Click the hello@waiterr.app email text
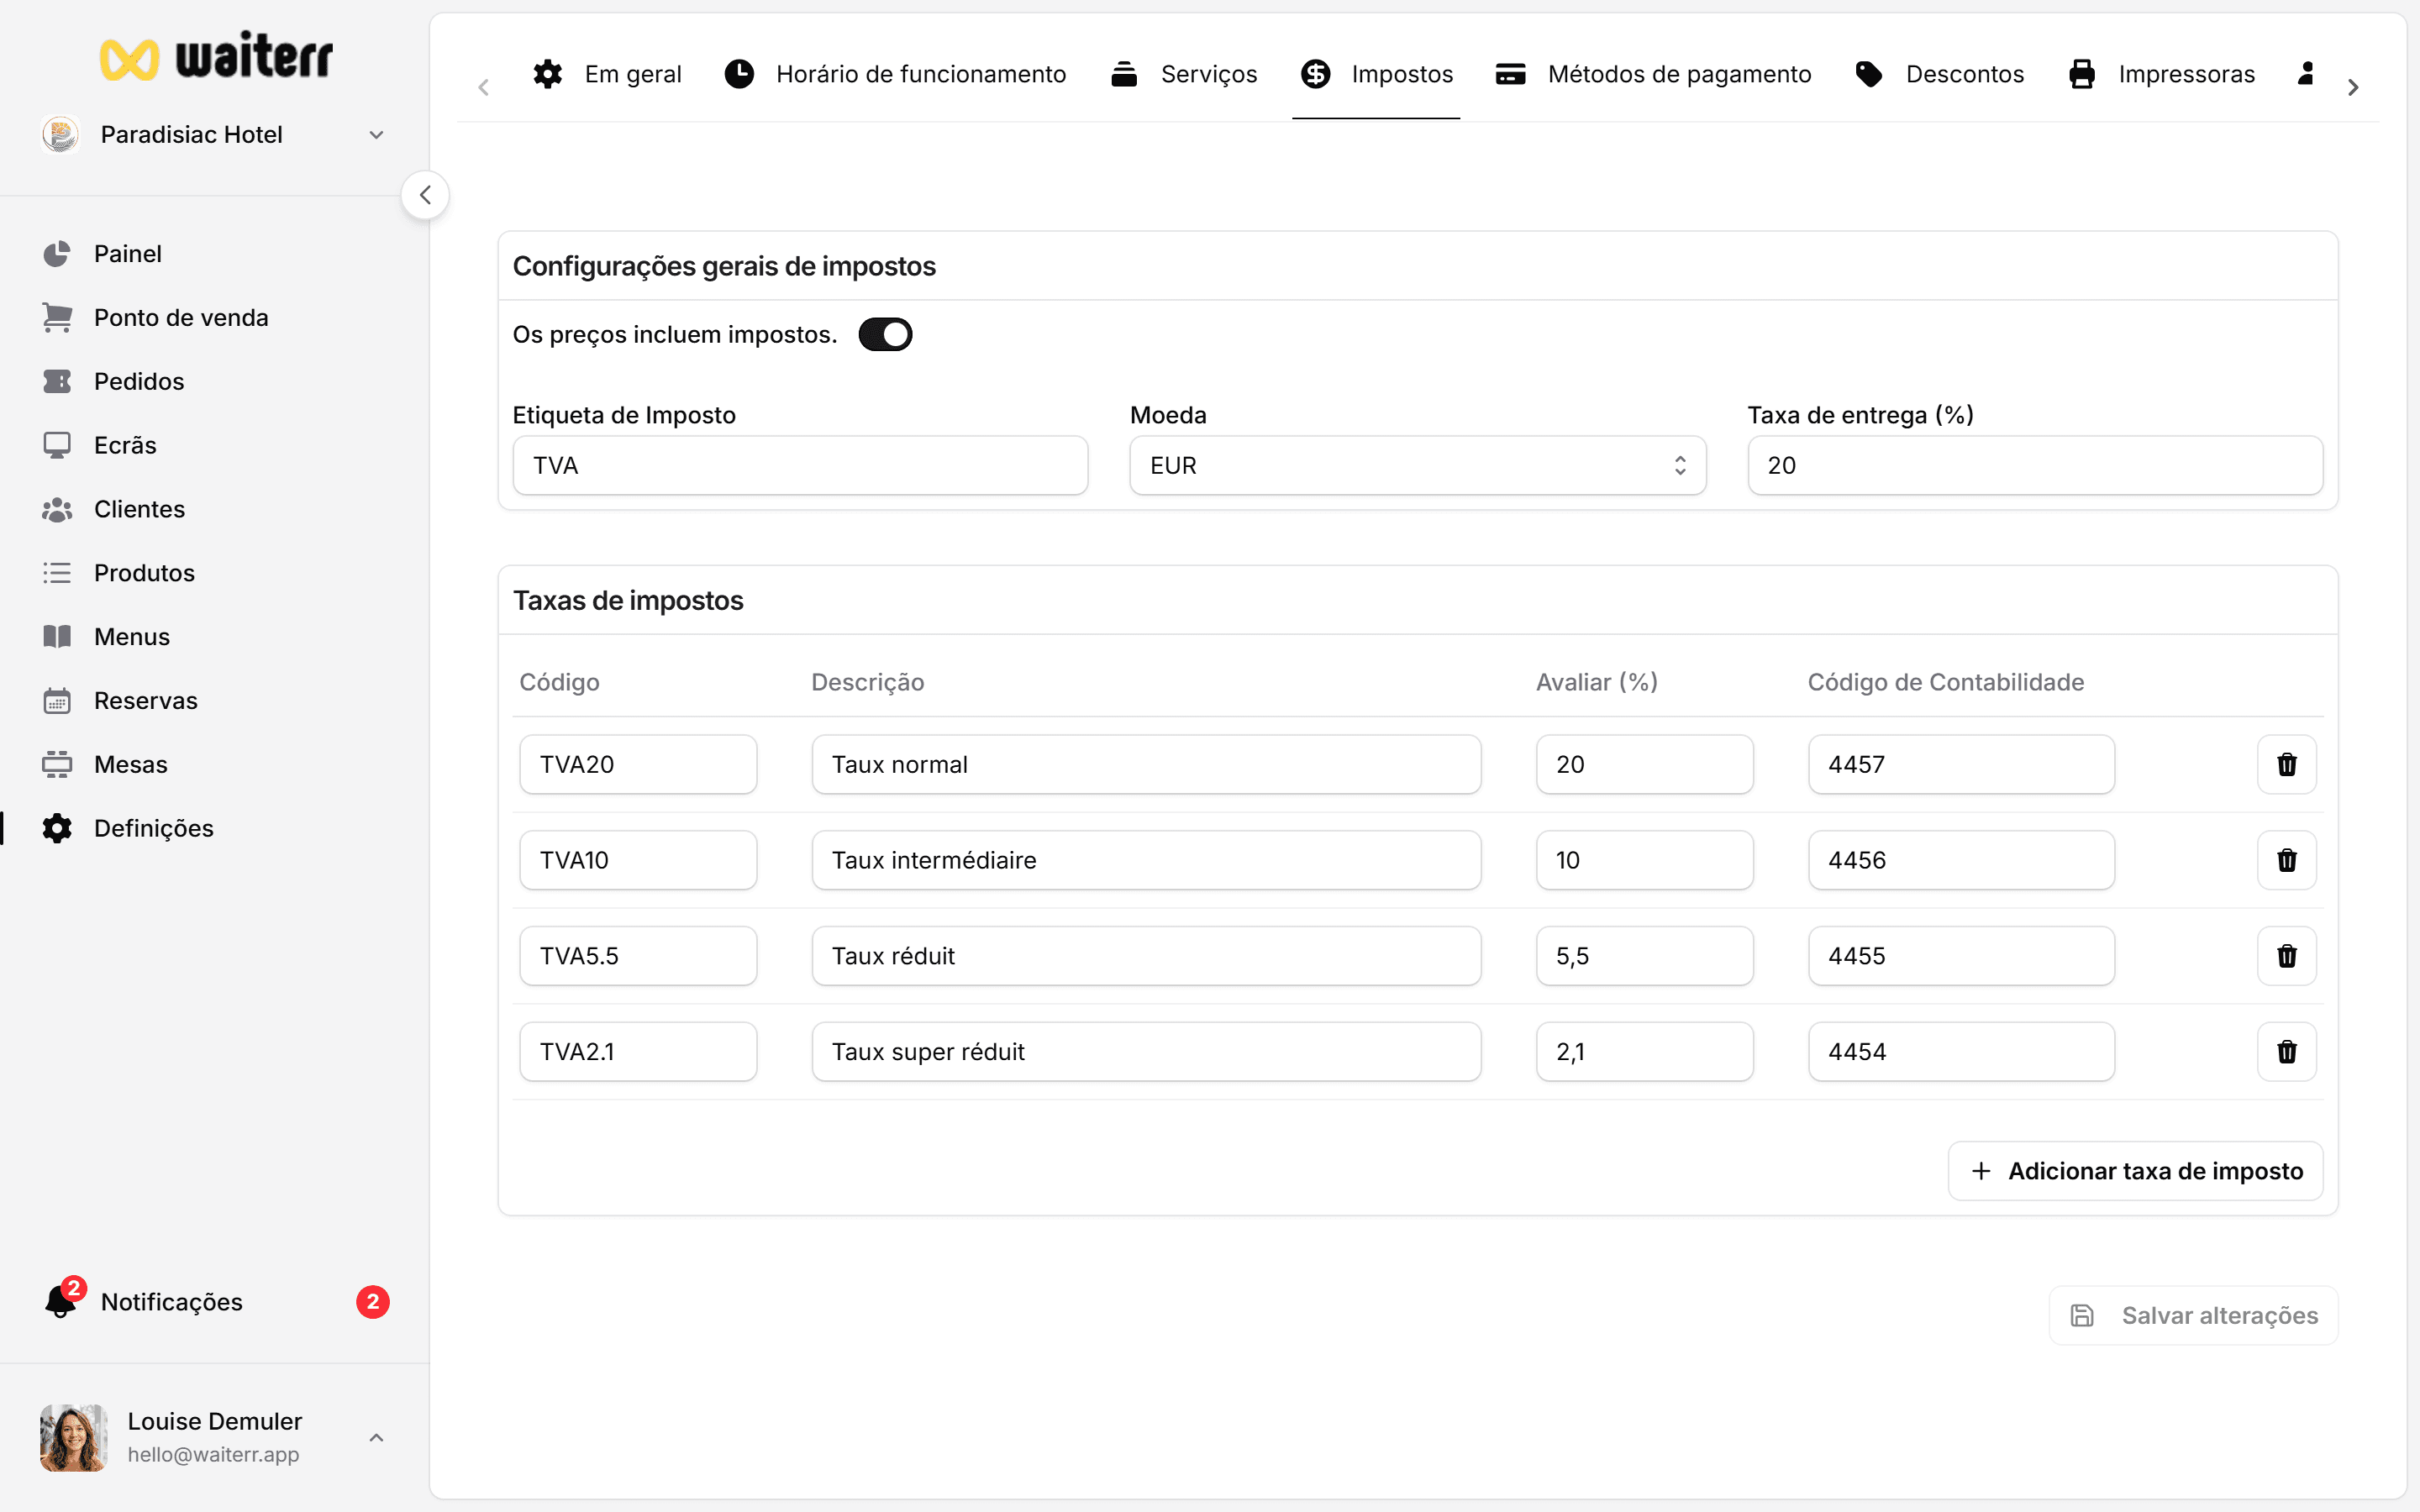Image resolution: width=2420 pixels, height=1512 pixels. tap(213, 1455)
